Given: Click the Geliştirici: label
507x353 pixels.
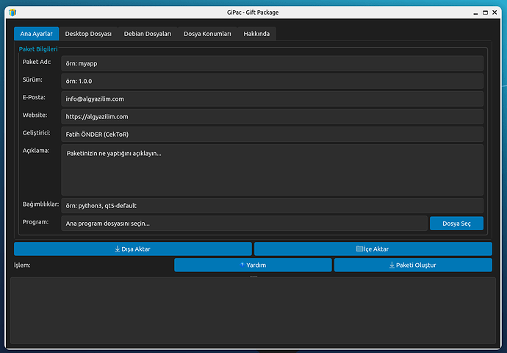Looking at the screenshot, I should tap(36, 133).
